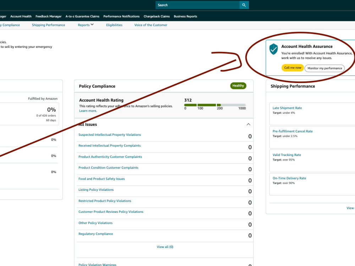Click the Call me now button
355x266 pixels.
(x=293, y=68)
